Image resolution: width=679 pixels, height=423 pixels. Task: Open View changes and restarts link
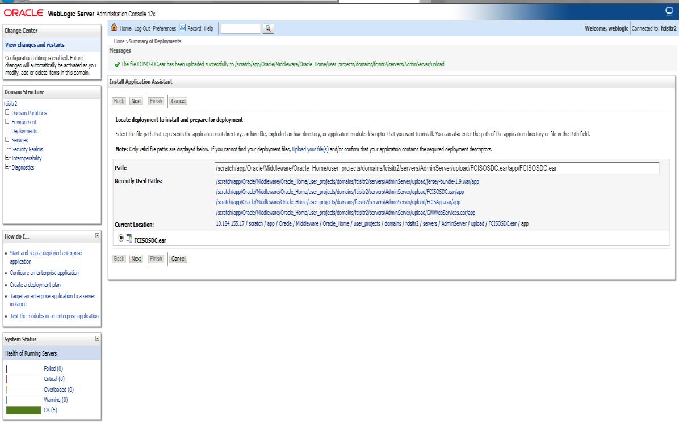click(35, 45)
